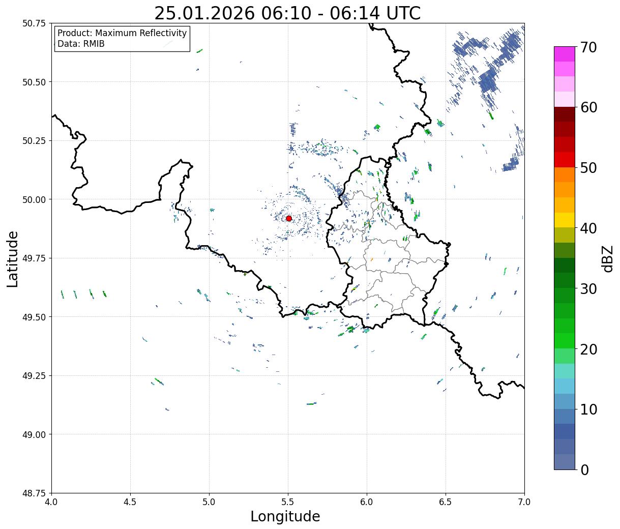Click the colorbar tick label 50
This screenshot has width=620, height=529.
pos(588,168)
